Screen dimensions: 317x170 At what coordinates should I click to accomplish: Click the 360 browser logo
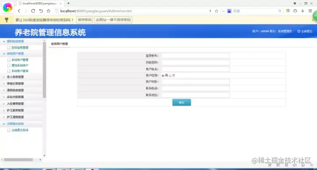coord(7,7)
